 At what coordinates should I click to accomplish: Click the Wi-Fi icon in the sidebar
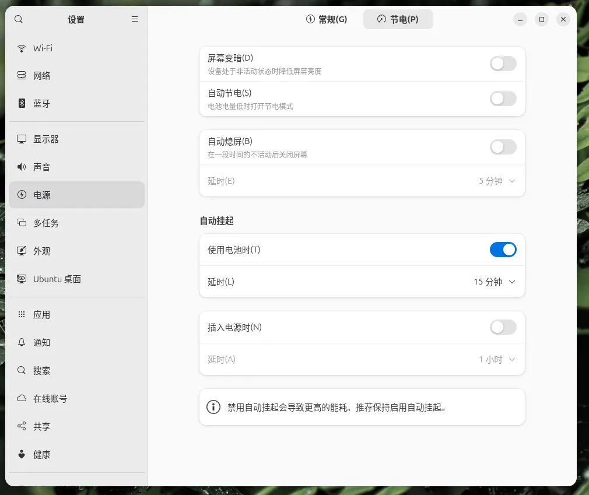[22, 48]
